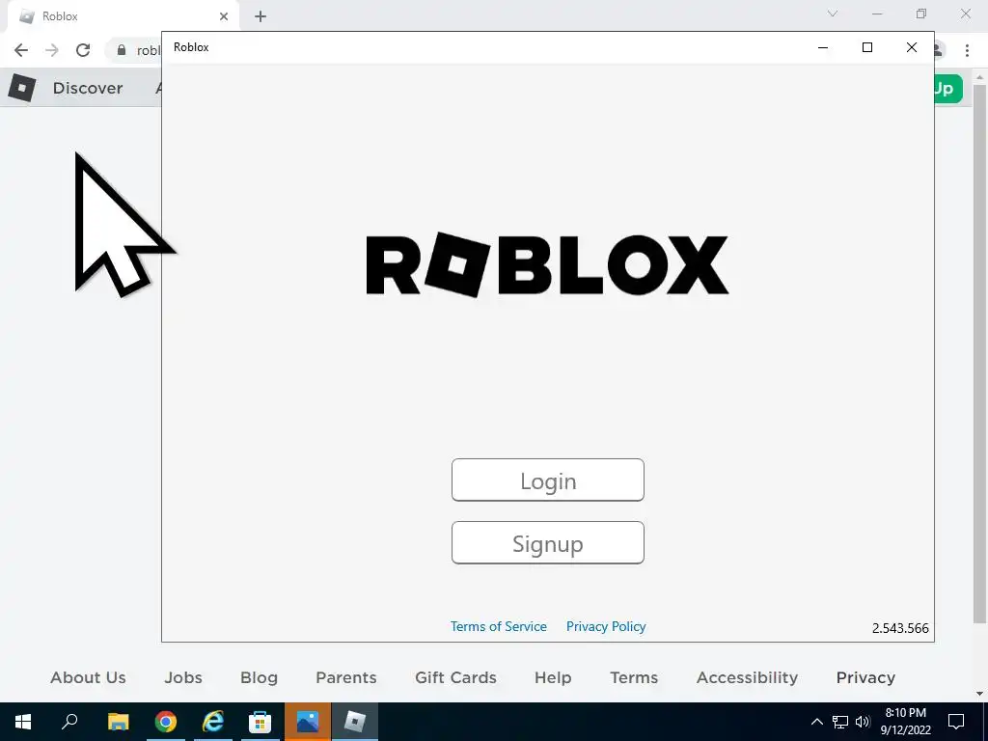
Task: Click the version number 2.543.566
Action: tap(900, 628)
